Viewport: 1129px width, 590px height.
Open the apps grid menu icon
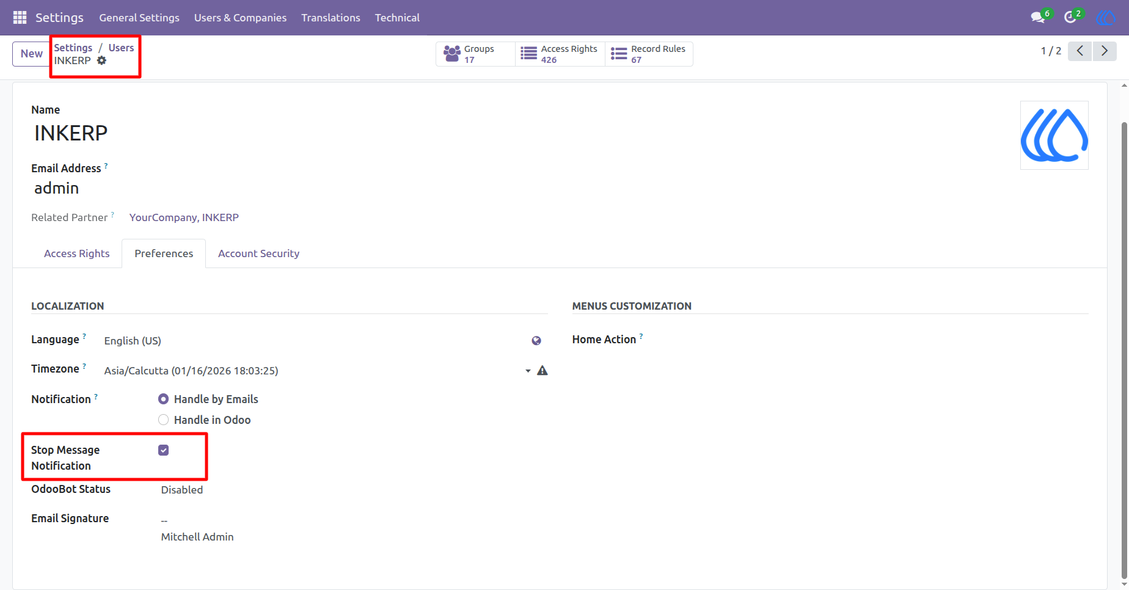tap(20, 18)
